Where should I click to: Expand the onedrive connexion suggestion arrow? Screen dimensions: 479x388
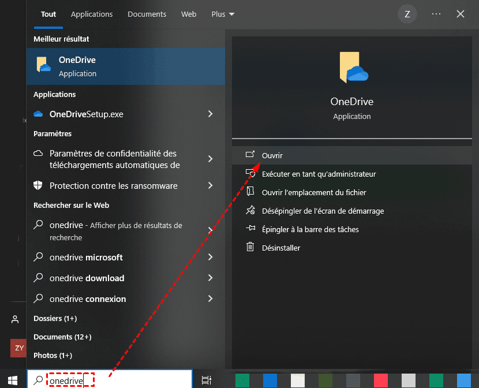tap(210, 299)
